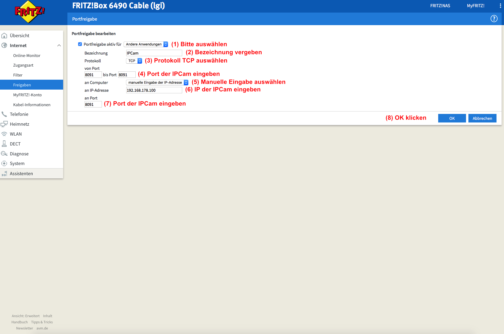This screenshot has width=504, height=334.
Task: Click the Newsletter footer link
Action: (25, 328)
